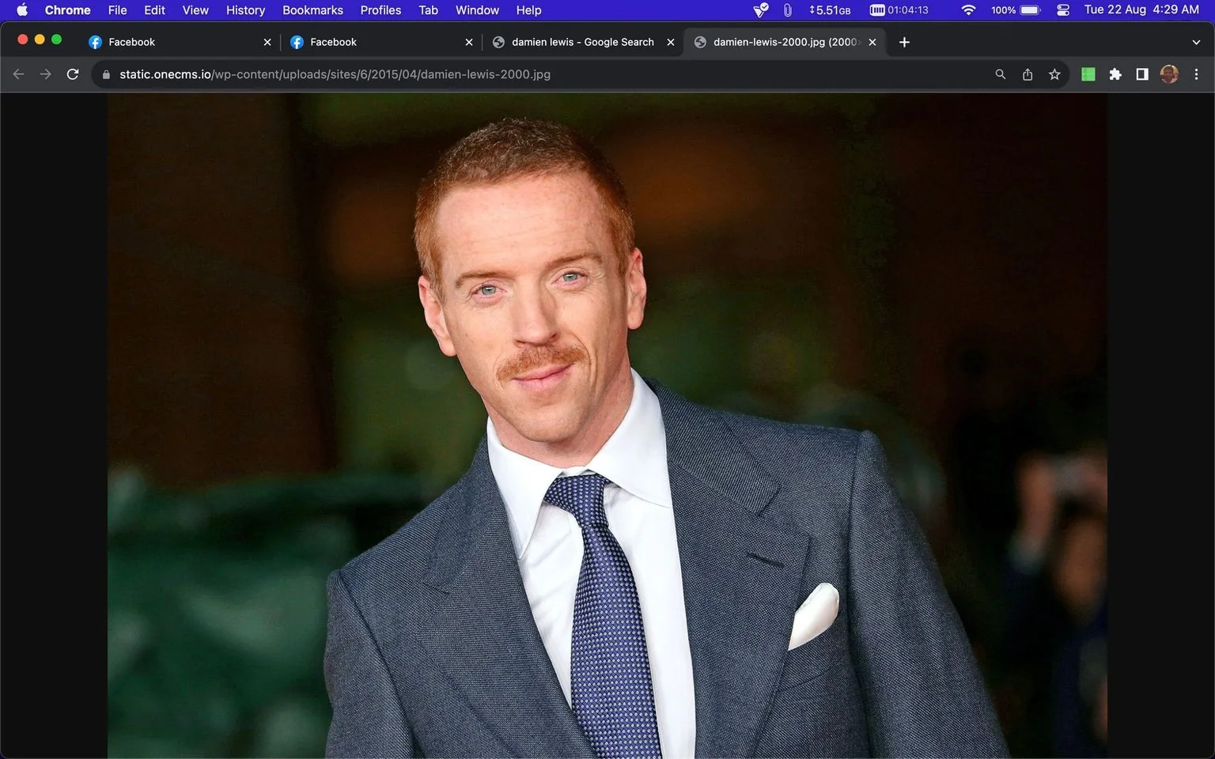Click the zoom magnifier icon in address bar
1215x759 pixels.
point(1001,74)
